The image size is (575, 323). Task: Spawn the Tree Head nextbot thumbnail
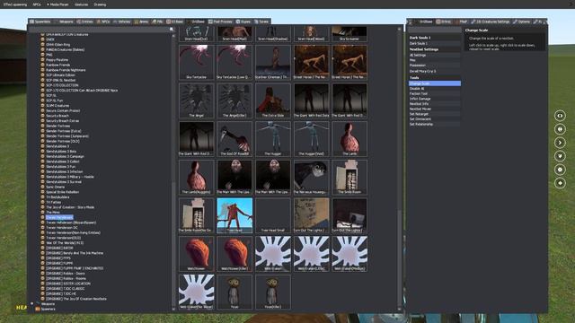coord(234,215)
